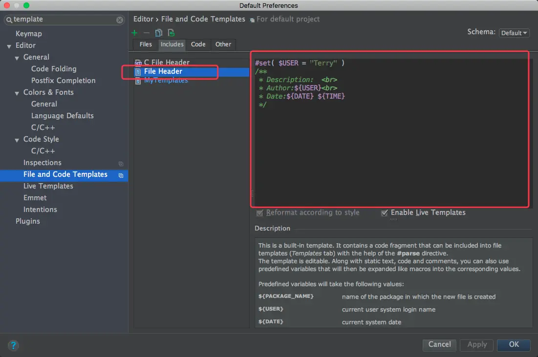Select Live Templates setting
Viewport: 538px width, 357px height.
[x=48, y=186]
